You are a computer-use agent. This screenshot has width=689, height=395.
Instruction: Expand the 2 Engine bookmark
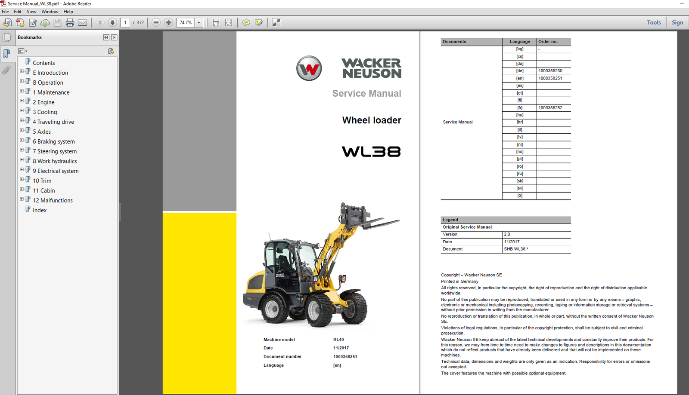[x=22, y=101]
